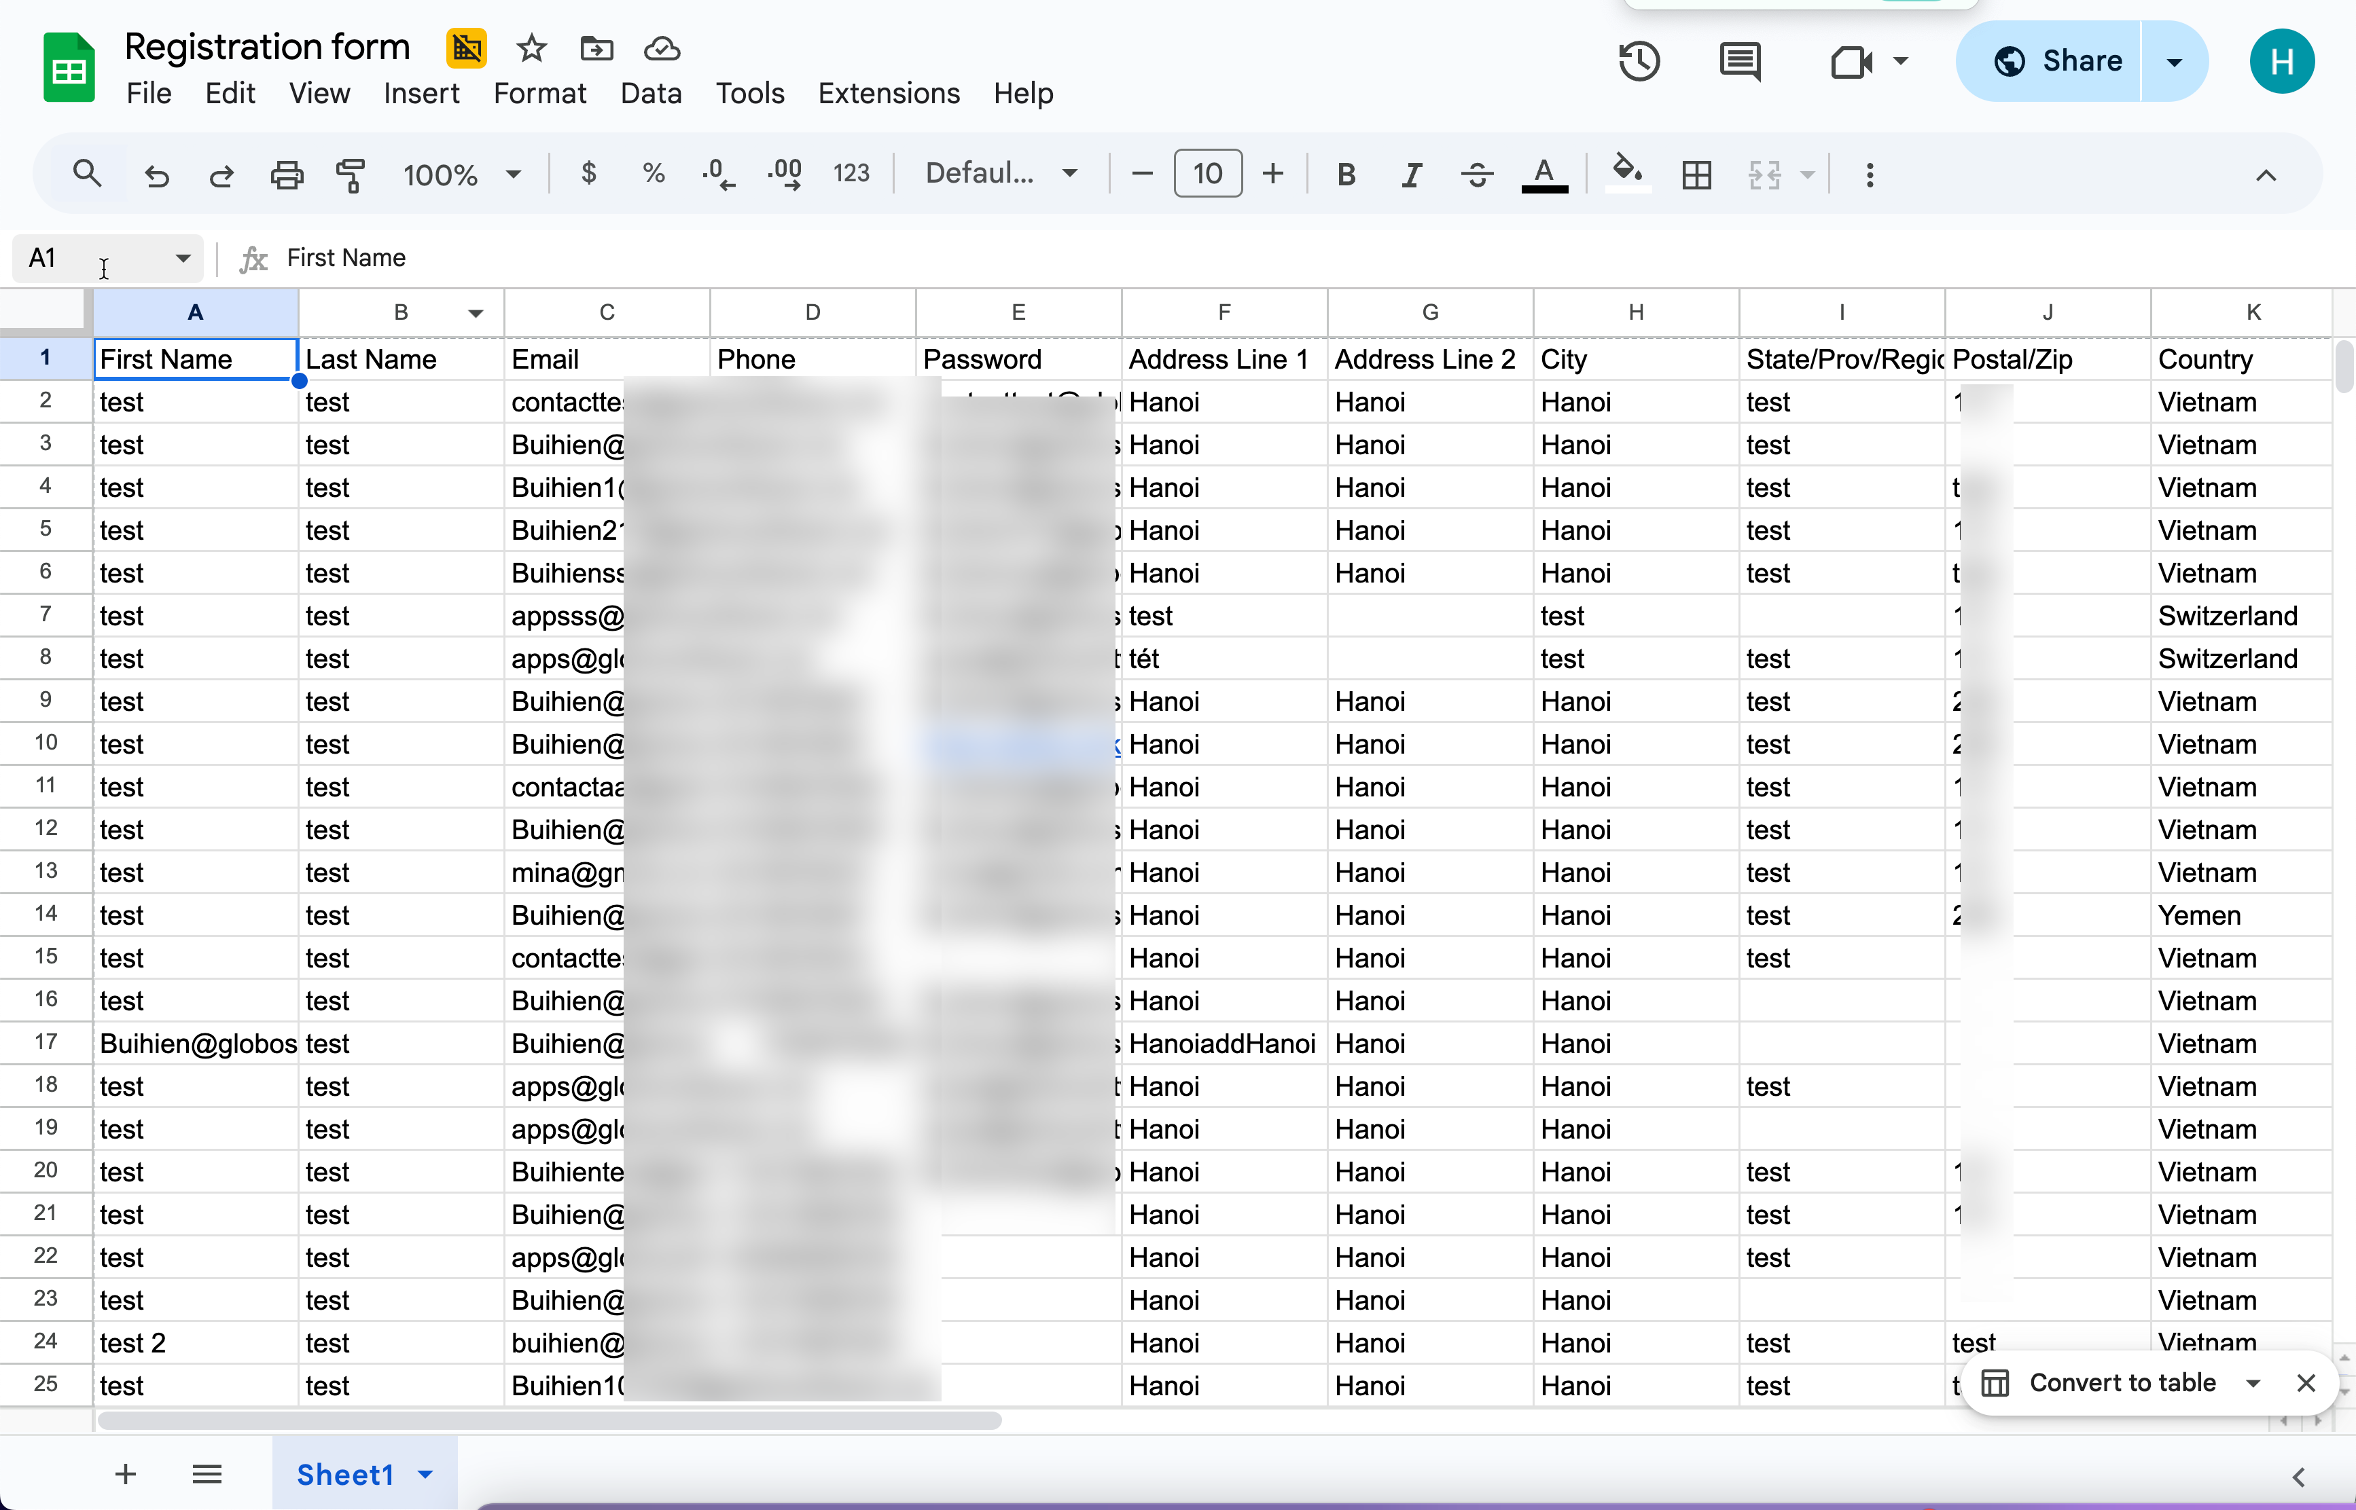Click the fill color bucket icon
Image resolution: width=2356 pixels, height=1510 pixels.
[x=1627, y=172]
